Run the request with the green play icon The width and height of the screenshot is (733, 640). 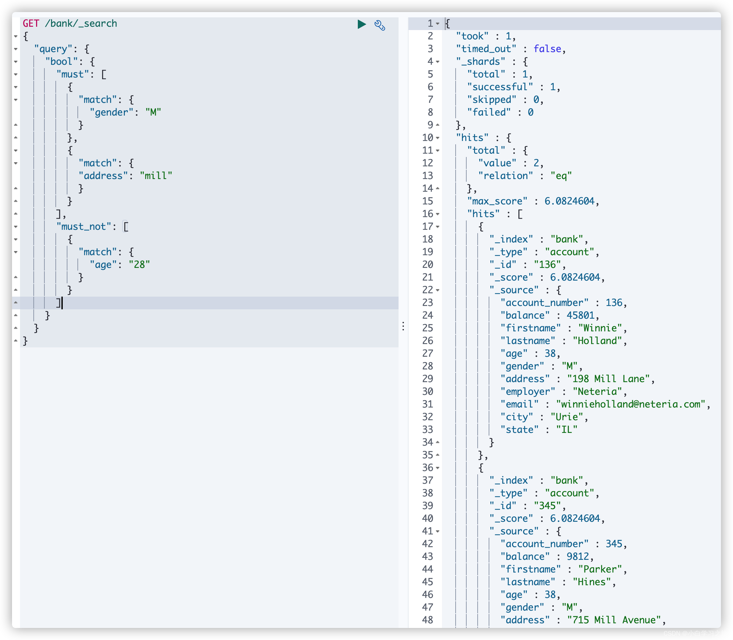(361, 24)
